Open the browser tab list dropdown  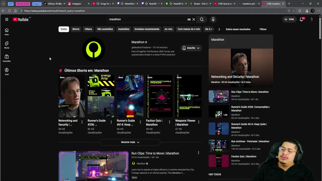pos(3,4)
